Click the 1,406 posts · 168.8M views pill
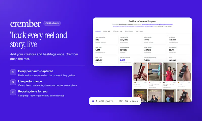This screenshot has height=121, width=202. tap(115, 101)
